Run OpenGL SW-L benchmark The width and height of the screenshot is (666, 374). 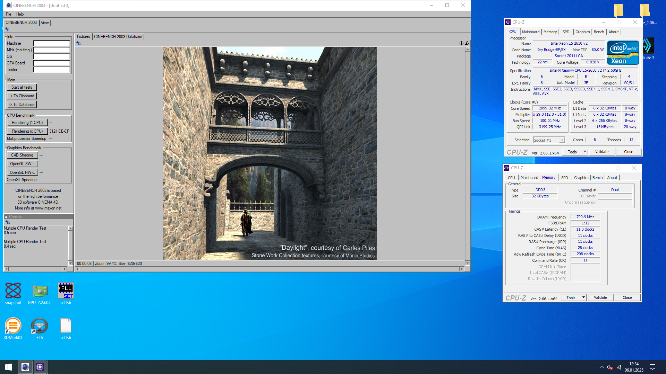tap(22, 164)
